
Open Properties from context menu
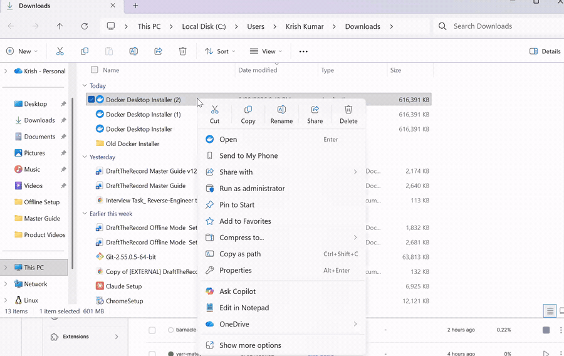click(x=282, y=270)
